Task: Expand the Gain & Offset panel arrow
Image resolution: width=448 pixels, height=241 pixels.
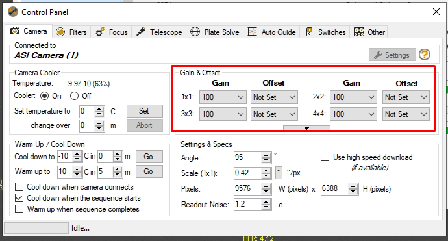Action: click(306, 128)
